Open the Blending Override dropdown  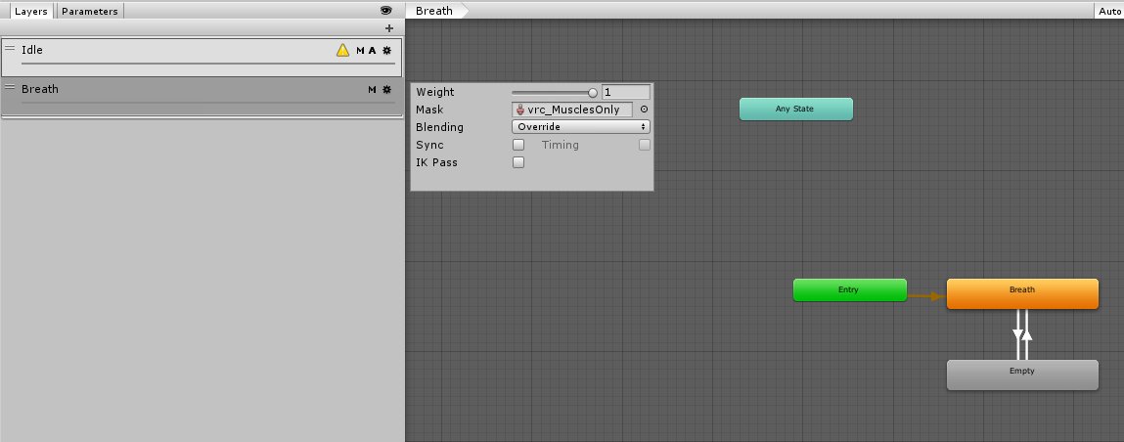(581, 127)
